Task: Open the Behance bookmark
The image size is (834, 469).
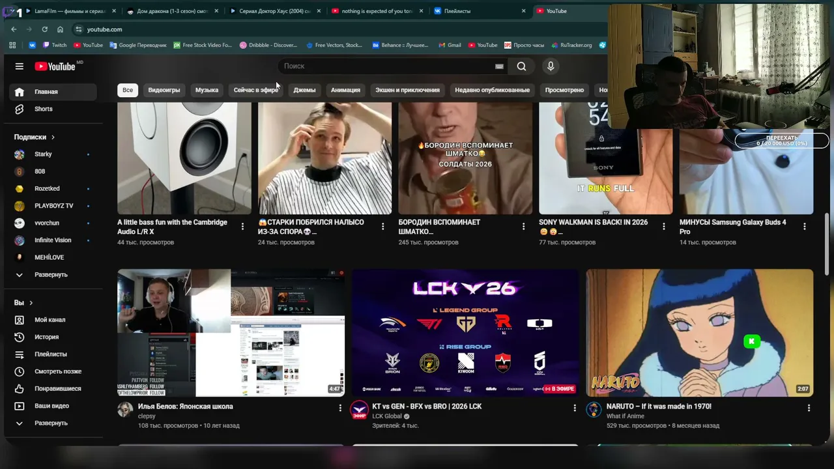Action: coord(401,45)
